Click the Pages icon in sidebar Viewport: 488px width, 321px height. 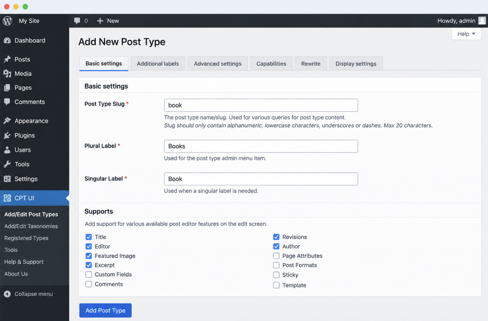click(x=7, y=88)
